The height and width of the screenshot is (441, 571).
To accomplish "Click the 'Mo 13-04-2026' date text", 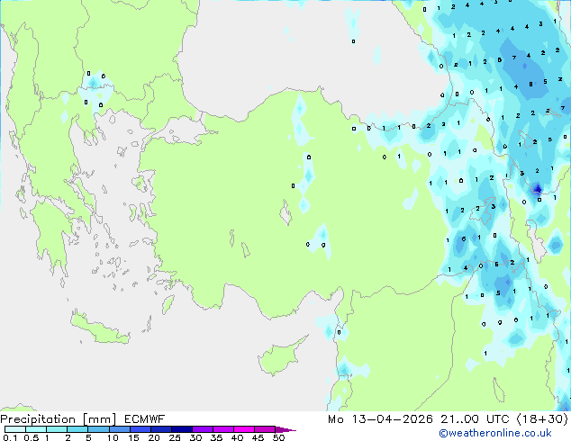I will 380,419.
